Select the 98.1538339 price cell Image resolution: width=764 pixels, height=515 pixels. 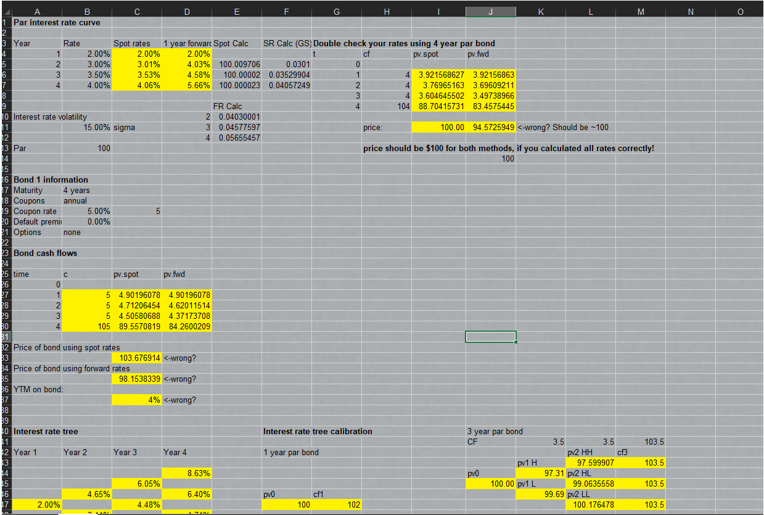tap(136, 379)
